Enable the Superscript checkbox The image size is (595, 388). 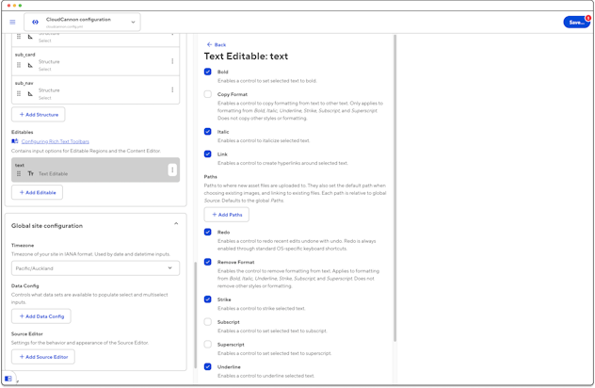pos(207,345)
